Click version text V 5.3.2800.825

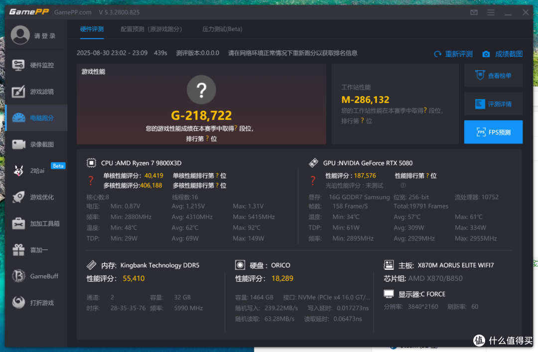click(x=120, y=12)
